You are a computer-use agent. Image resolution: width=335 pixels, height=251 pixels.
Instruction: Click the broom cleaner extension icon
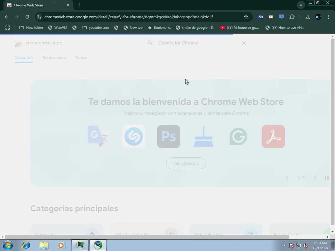coord(203,136)
